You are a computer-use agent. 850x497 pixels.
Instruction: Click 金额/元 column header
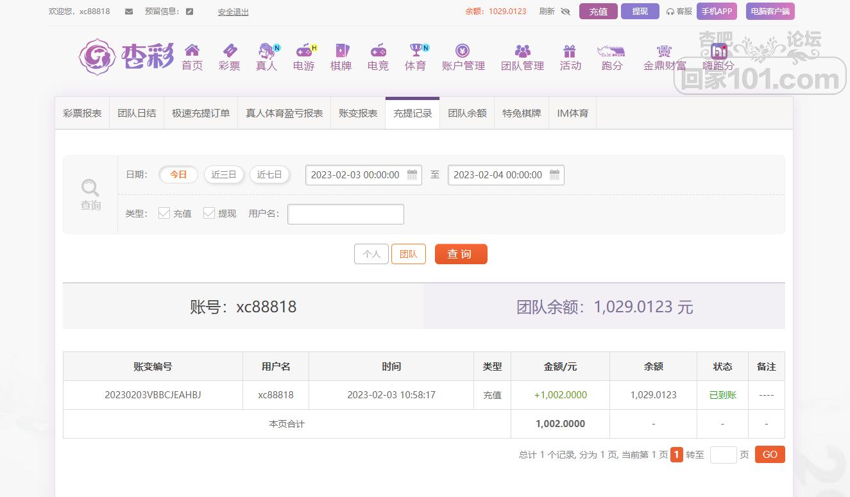point(561,367)
